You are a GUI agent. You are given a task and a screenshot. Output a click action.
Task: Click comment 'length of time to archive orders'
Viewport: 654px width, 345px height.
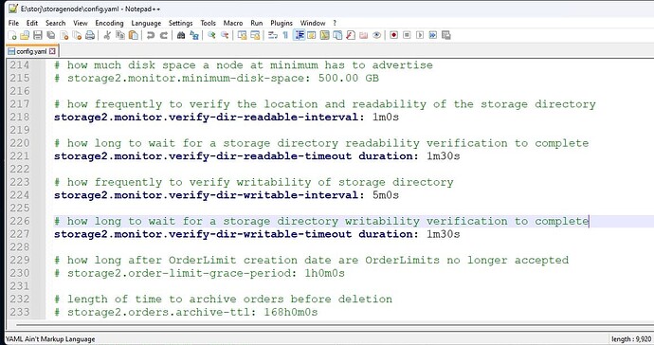point(223,300)
